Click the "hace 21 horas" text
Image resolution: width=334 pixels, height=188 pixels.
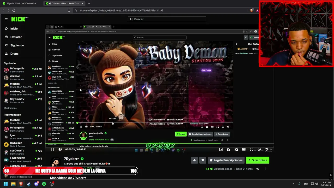(x=244, y=169)
